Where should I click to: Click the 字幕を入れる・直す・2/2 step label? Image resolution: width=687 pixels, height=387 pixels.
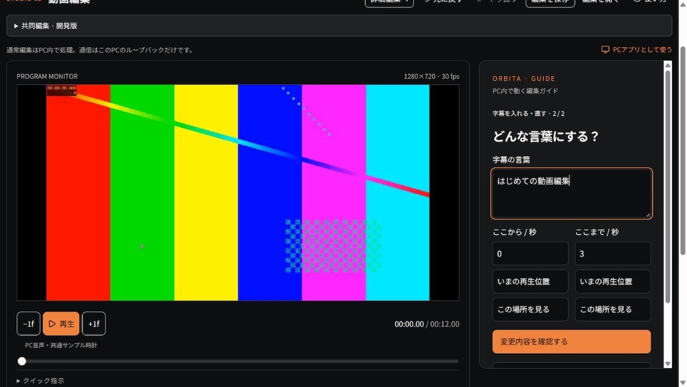click(528, 114)
